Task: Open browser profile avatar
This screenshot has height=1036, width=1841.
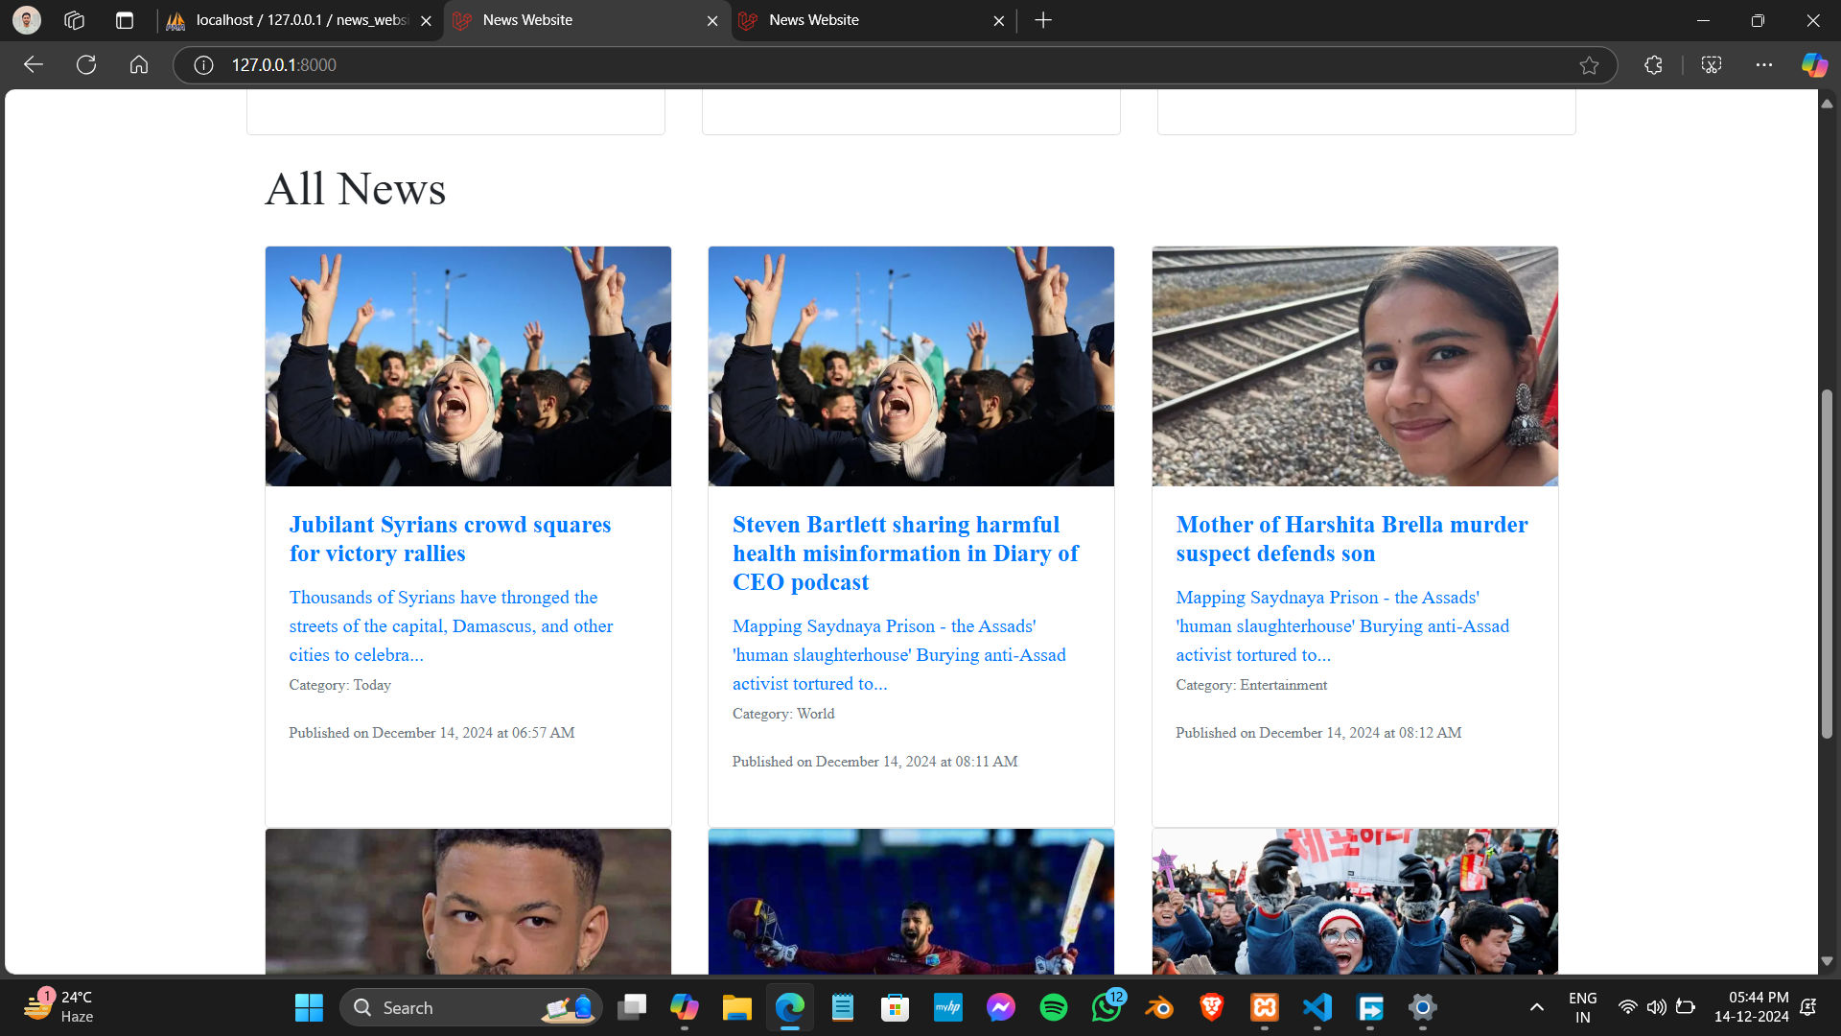Action: [27, 20]
